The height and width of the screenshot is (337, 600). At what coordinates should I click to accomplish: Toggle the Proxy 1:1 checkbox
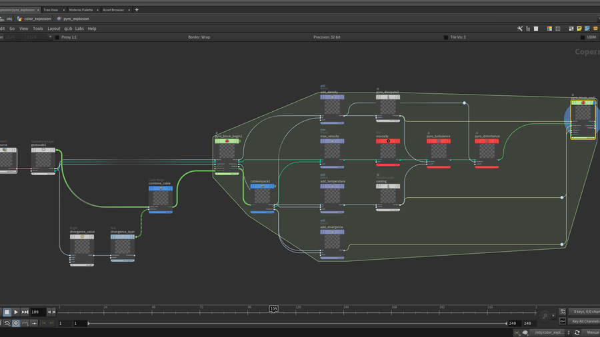57,37
